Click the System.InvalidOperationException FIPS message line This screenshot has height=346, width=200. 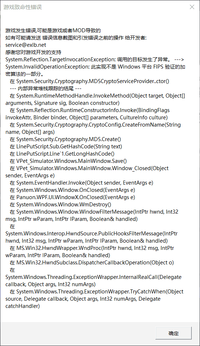(x=95, y=70)
